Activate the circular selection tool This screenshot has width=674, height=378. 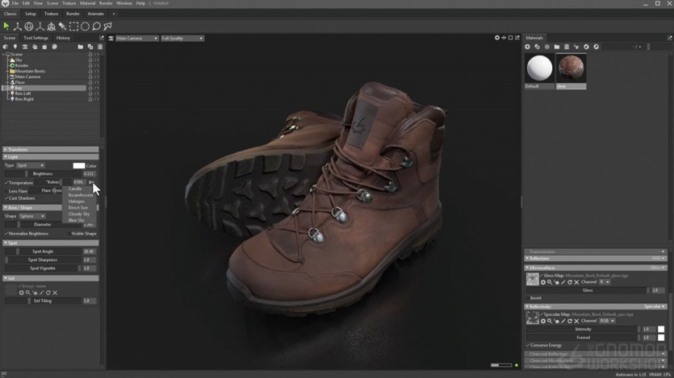click(85, 27)
